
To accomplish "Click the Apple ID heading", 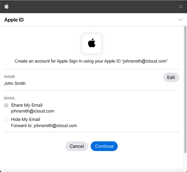I will click(14, 20).
